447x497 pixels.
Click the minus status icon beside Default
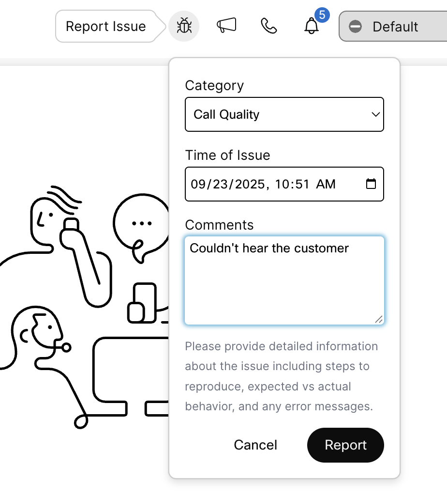356,27
